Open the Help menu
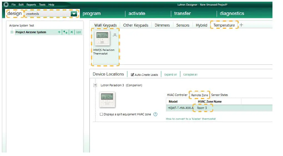Image resolution: width=283 pixels, height=156 pixels. [51, 4]
